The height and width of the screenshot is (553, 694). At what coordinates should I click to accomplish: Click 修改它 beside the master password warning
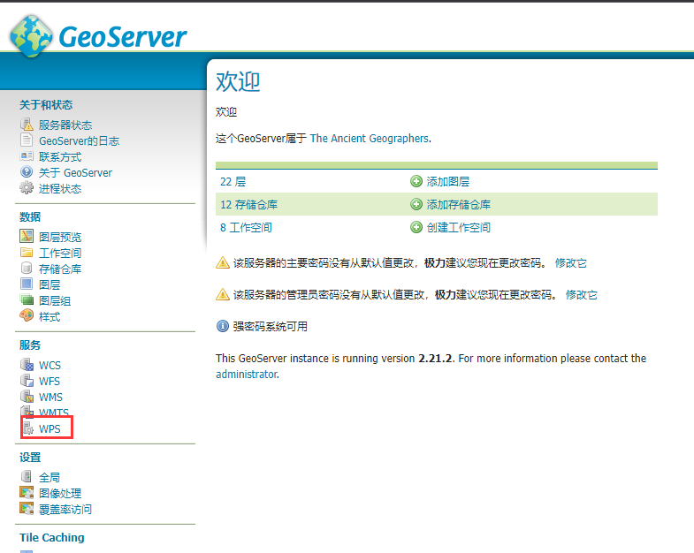tap(570, 263)
